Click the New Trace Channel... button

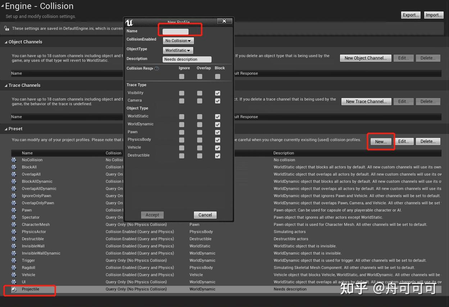[x=366, y=102]
